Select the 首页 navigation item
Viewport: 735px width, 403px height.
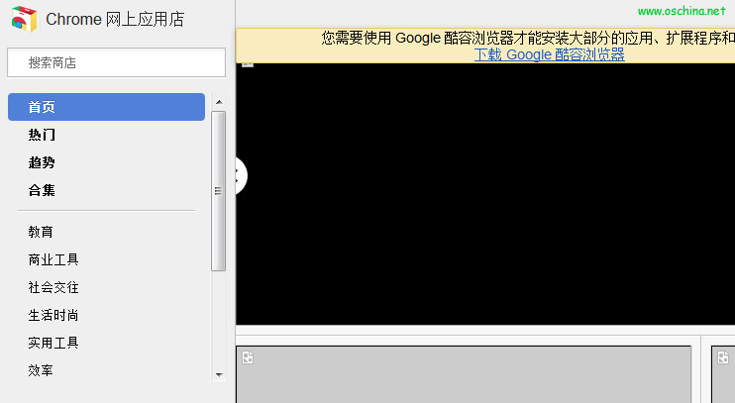106,107
